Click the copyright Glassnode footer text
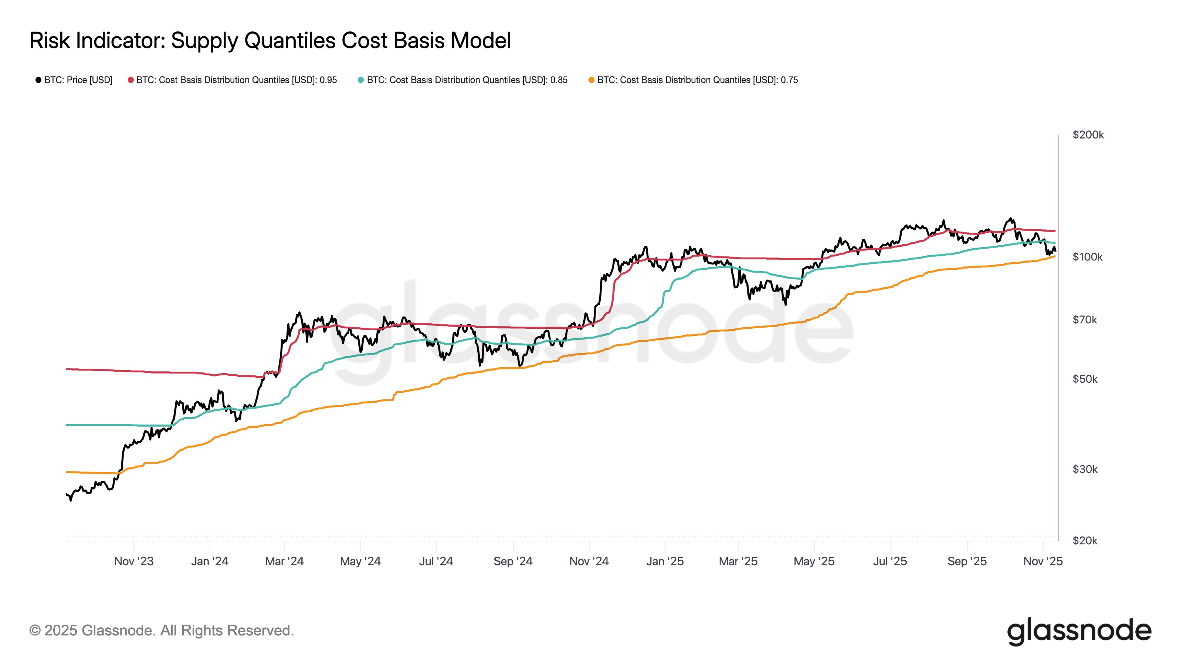The height and width of the screenshot is (665, 1183). click(162, 631)
